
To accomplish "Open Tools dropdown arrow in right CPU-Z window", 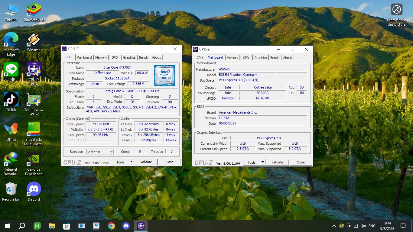I will click(263, 162).
